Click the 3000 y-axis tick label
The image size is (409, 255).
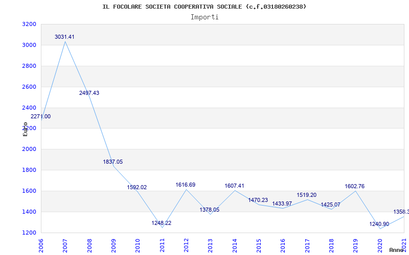30,45
